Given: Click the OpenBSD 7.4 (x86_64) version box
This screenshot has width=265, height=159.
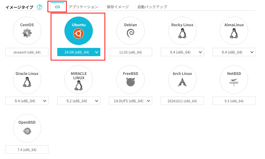Looking at the screenshot, I should point(27,149).
